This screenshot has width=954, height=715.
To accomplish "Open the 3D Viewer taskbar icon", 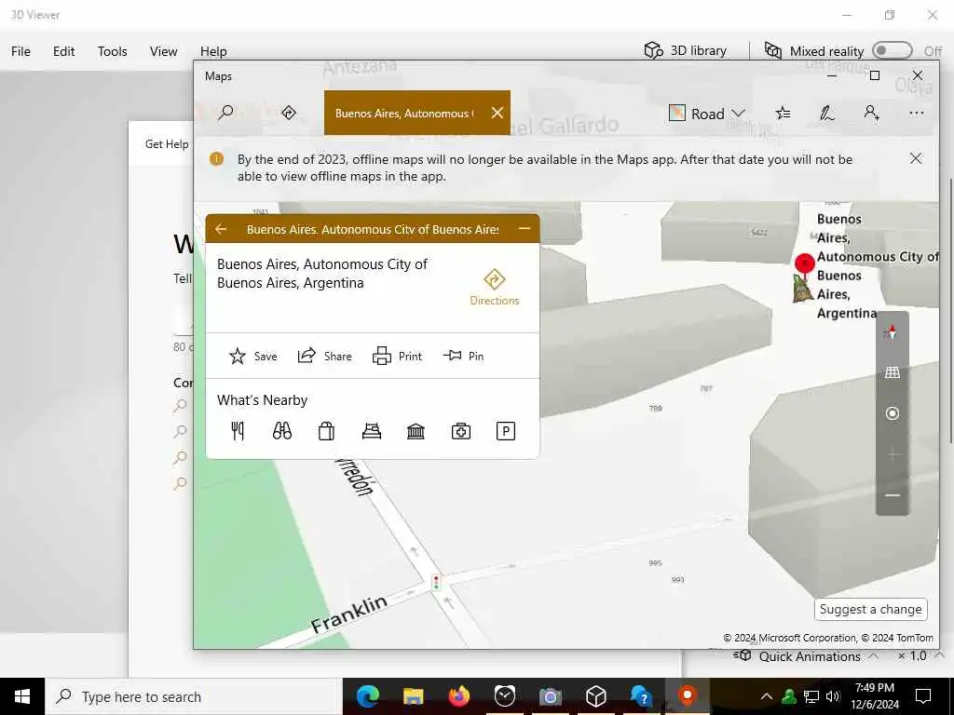I will point(595,696).
